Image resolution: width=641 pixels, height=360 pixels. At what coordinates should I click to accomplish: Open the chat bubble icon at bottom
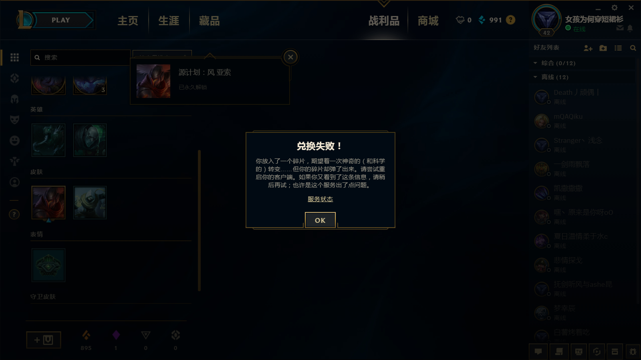(538, 352)
